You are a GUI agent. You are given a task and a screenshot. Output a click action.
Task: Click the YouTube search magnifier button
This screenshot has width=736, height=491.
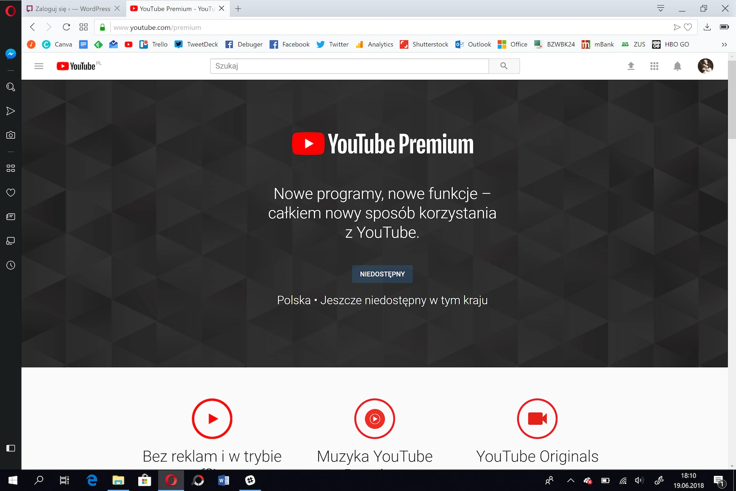point(504,66)
